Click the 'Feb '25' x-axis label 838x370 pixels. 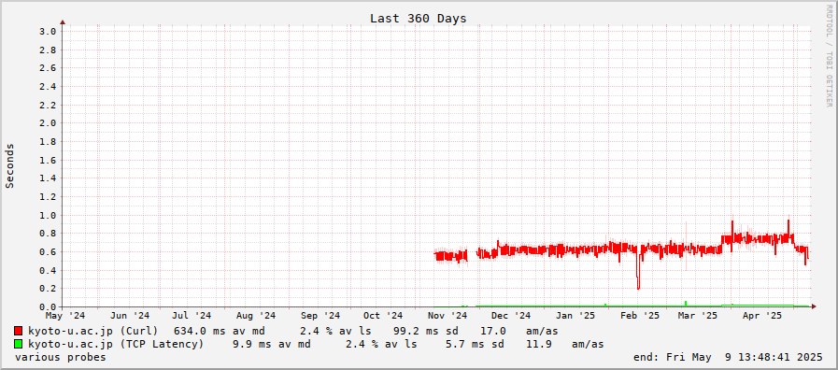click(x=640, y=316)
